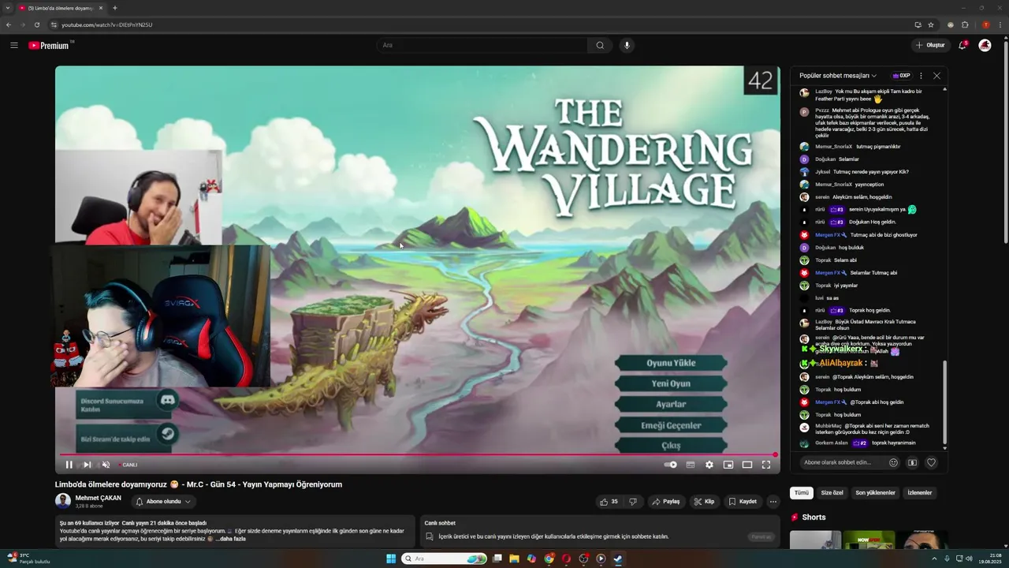1009x568 pixels.
Task: Dislike this video
Action: (x=633, y=502)
